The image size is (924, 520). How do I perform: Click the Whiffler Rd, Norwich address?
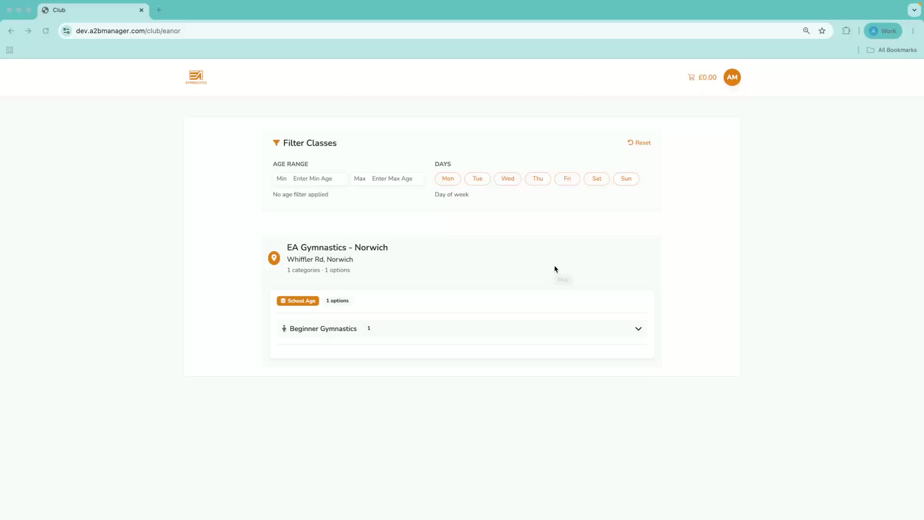pyautogui.click(x=320, y=260)
